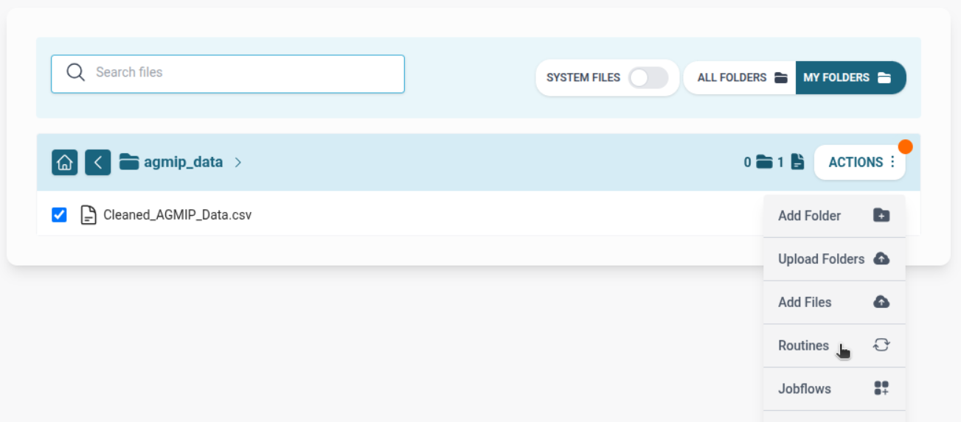The width and height of the screenshot is (961, 422).
Task: Click the orange notification dot on Actions
Action: [905, 147]
